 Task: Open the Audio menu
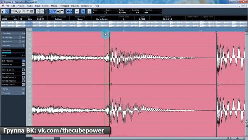tap(29, 6)
